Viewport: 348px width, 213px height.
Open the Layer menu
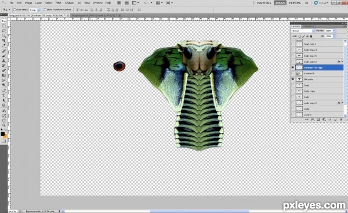click(x=38, y=3)
